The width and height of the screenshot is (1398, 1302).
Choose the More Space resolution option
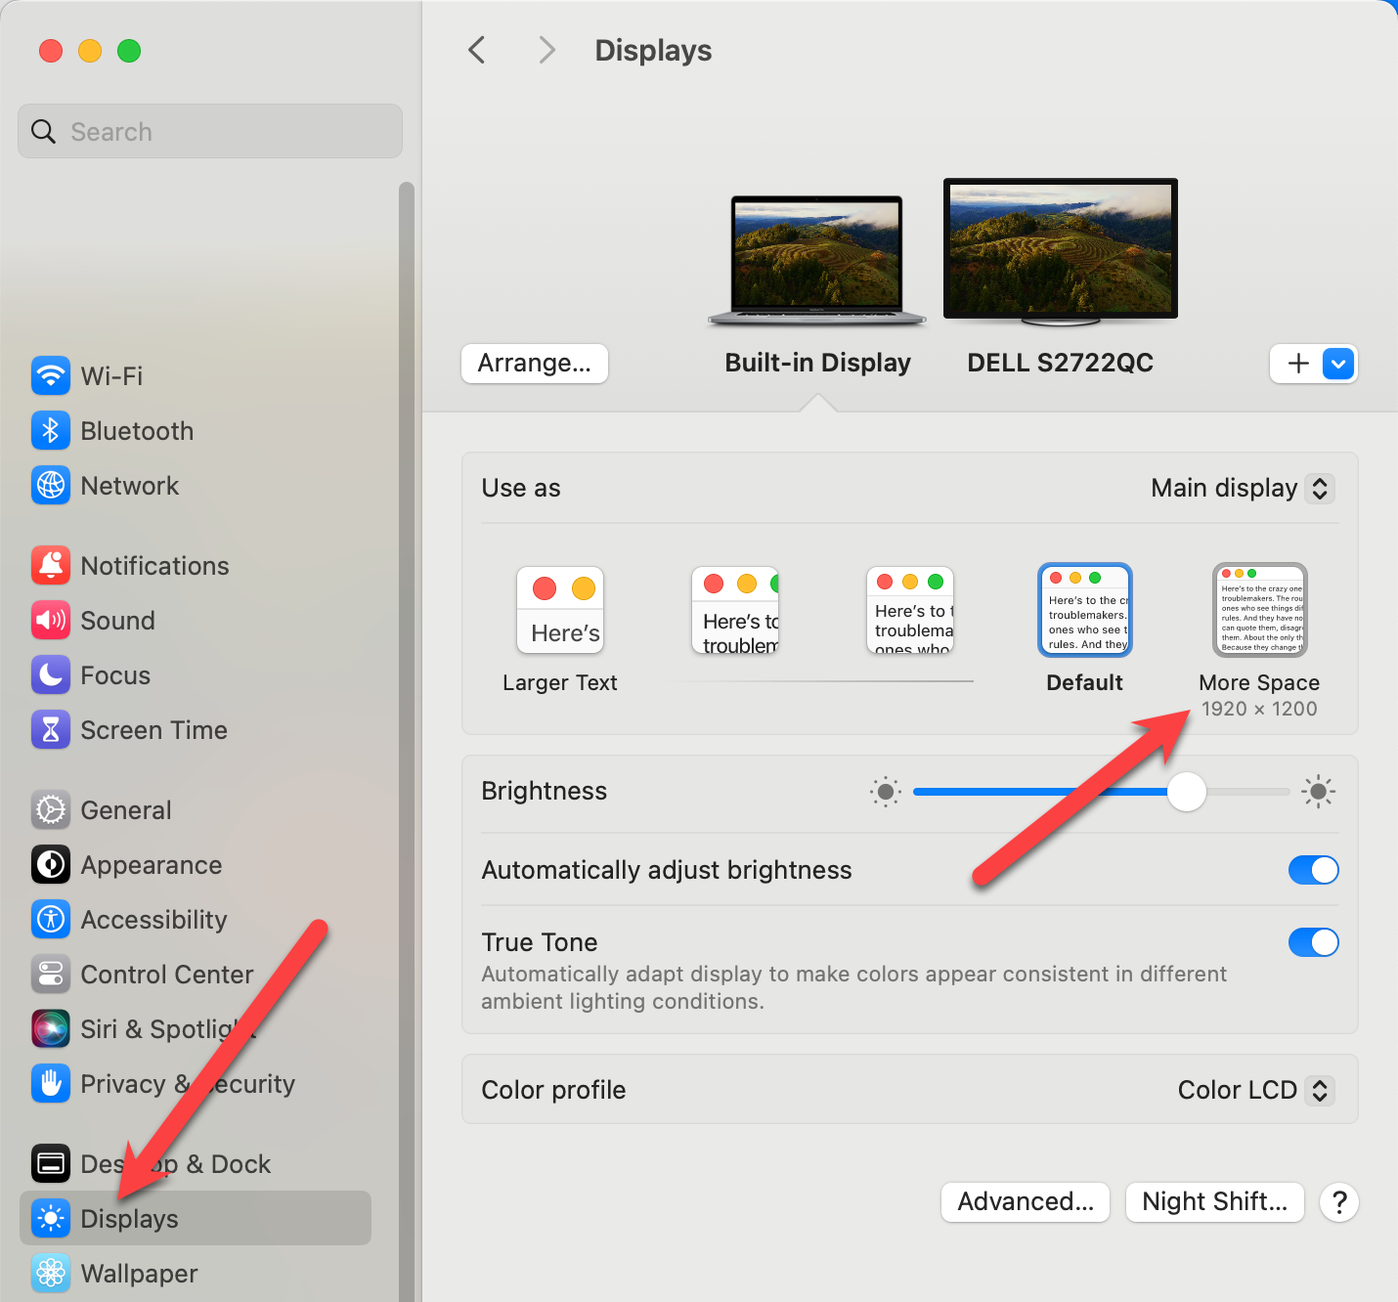pos(1259,611)
